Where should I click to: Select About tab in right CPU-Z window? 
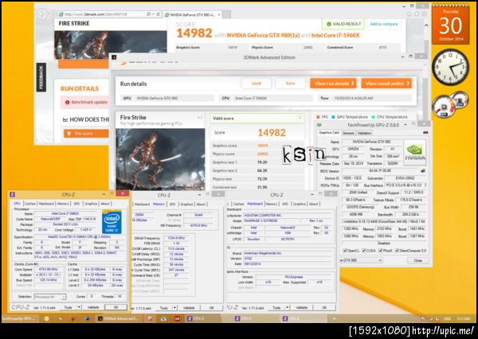click(x=313, y=204)
